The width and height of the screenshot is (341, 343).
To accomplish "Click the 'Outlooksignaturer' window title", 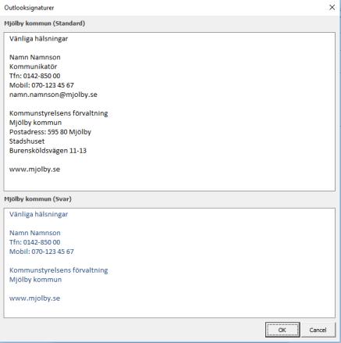I will (29, 8).
